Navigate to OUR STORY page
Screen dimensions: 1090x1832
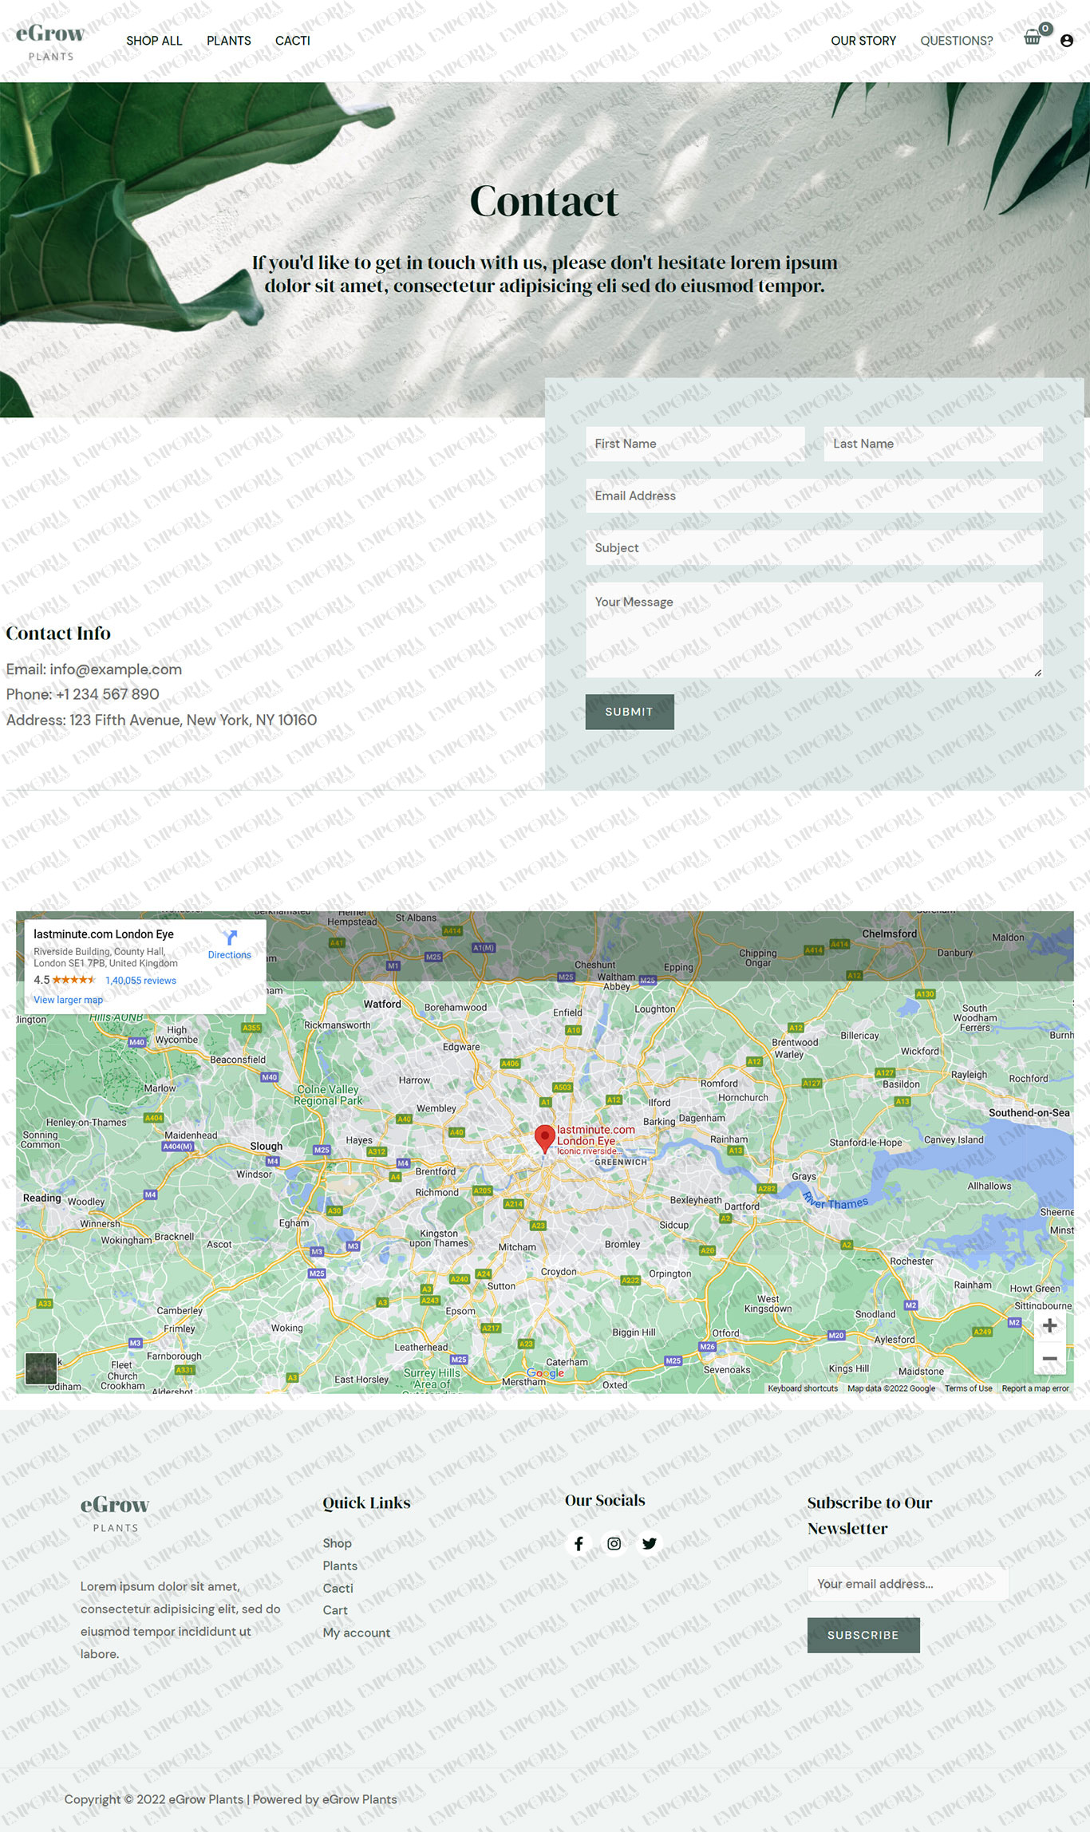[x=863, y=41]
